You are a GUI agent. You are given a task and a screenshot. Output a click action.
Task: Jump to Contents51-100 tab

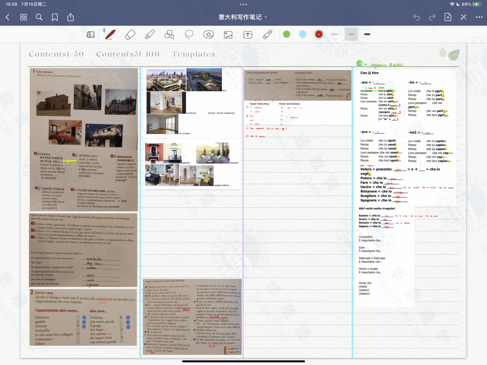coord(128,54)
